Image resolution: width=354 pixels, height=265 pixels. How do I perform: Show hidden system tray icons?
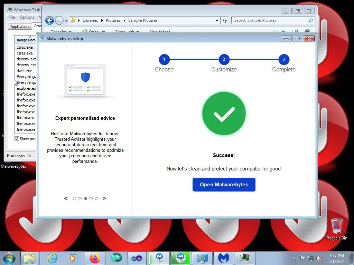click(294, 258)
